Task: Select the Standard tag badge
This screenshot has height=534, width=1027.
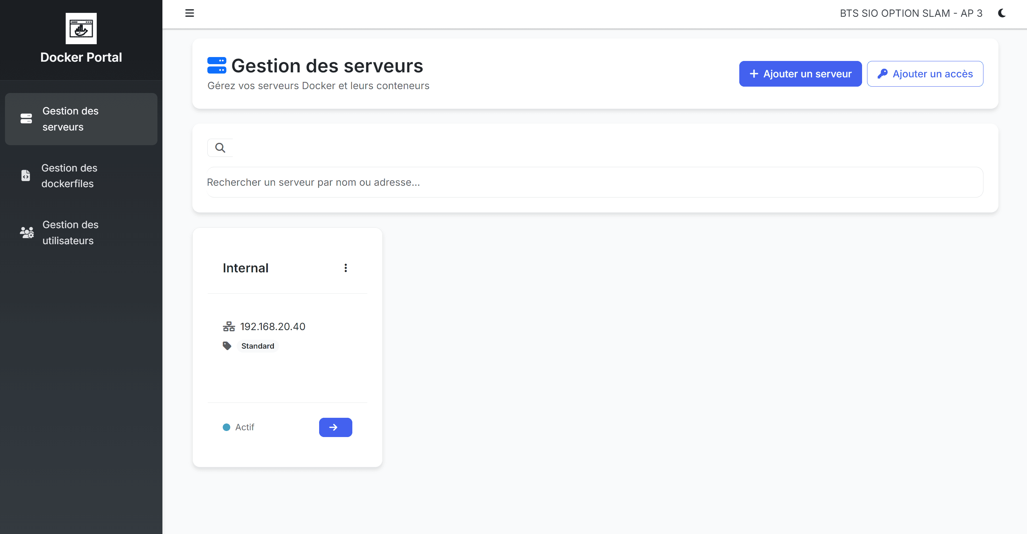Action: [257, 346]
